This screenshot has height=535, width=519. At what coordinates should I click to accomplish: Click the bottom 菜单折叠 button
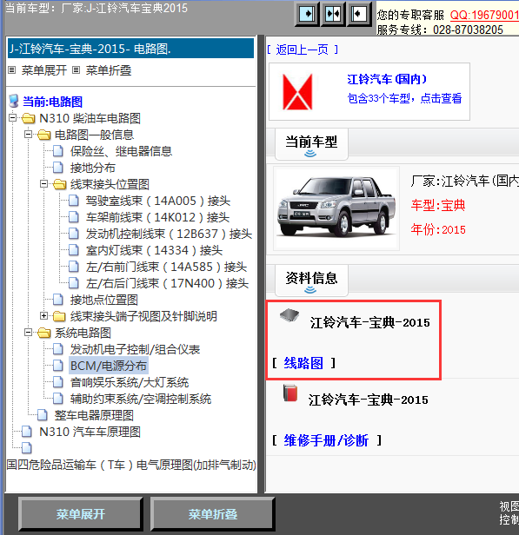tap(213, 514)
